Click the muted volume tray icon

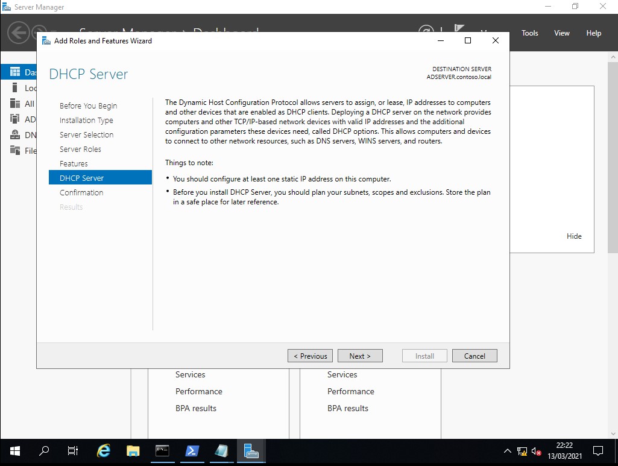point(536,451)
